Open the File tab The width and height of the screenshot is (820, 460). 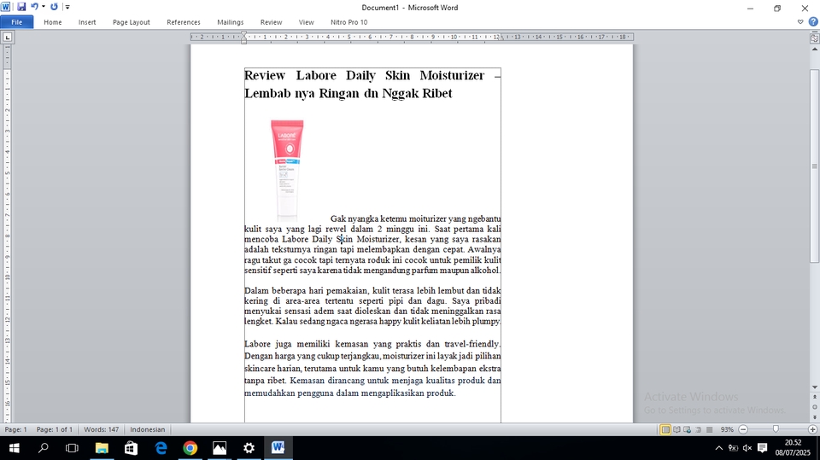[x=17, y=22]
